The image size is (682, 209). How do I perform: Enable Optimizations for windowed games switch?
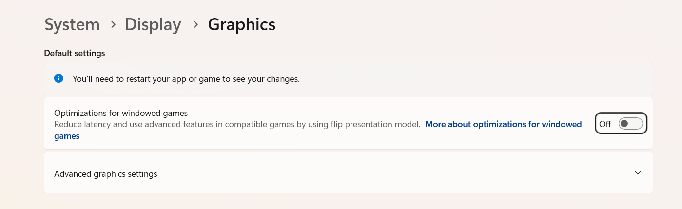tap(630, 124)
